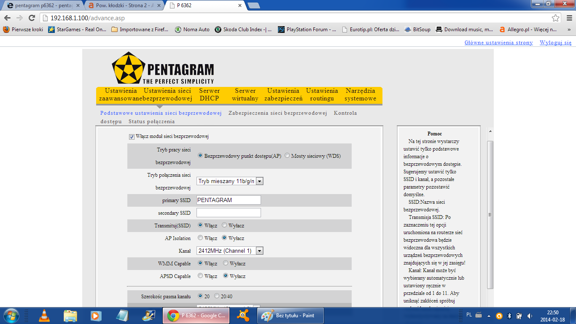Switch input language via PL indicator
Screen dimensions: 576x324
469,315
